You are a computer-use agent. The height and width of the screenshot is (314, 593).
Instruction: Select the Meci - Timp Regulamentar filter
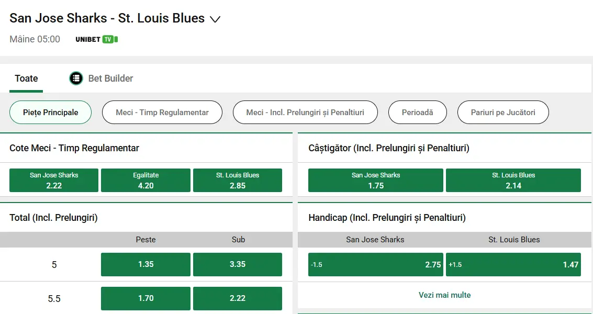(x=162, y=112)
